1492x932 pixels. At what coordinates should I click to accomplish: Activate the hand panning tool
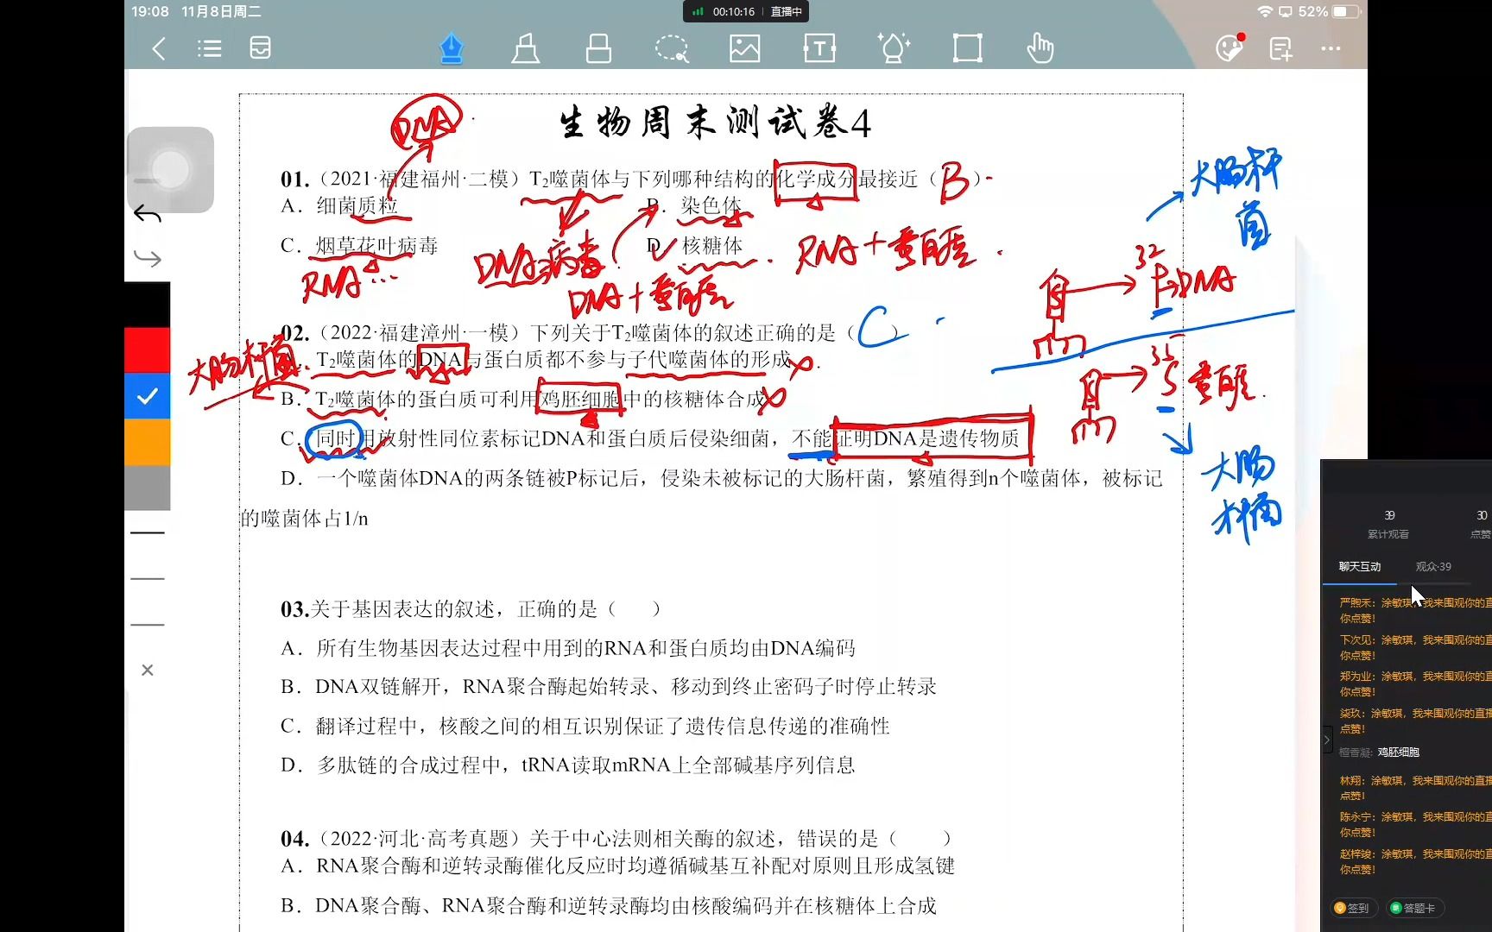point(1040,48)
